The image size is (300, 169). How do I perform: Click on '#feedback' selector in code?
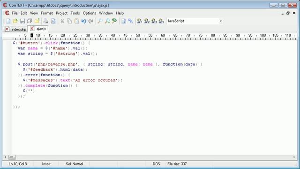click(x=42, y=69)
